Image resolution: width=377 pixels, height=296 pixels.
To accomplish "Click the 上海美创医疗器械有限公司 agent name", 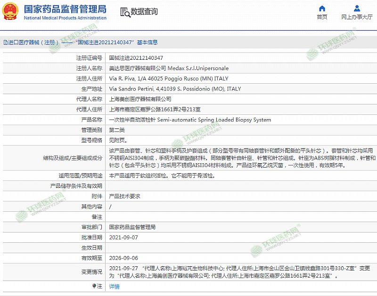I will 140,99.
